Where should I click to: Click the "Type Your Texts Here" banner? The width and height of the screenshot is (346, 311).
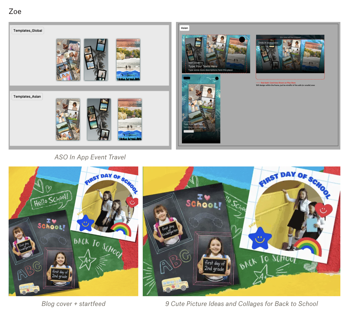(x=216, y=54)
